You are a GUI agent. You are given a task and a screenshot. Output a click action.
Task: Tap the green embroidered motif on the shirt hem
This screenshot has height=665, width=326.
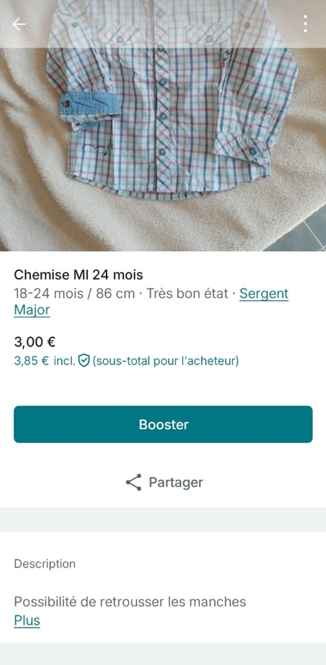coord(108,148)
